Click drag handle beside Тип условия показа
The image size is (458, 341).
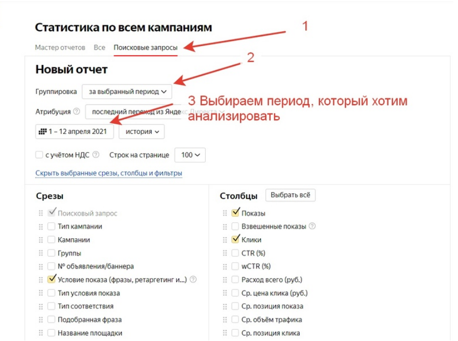click(41, 293)
